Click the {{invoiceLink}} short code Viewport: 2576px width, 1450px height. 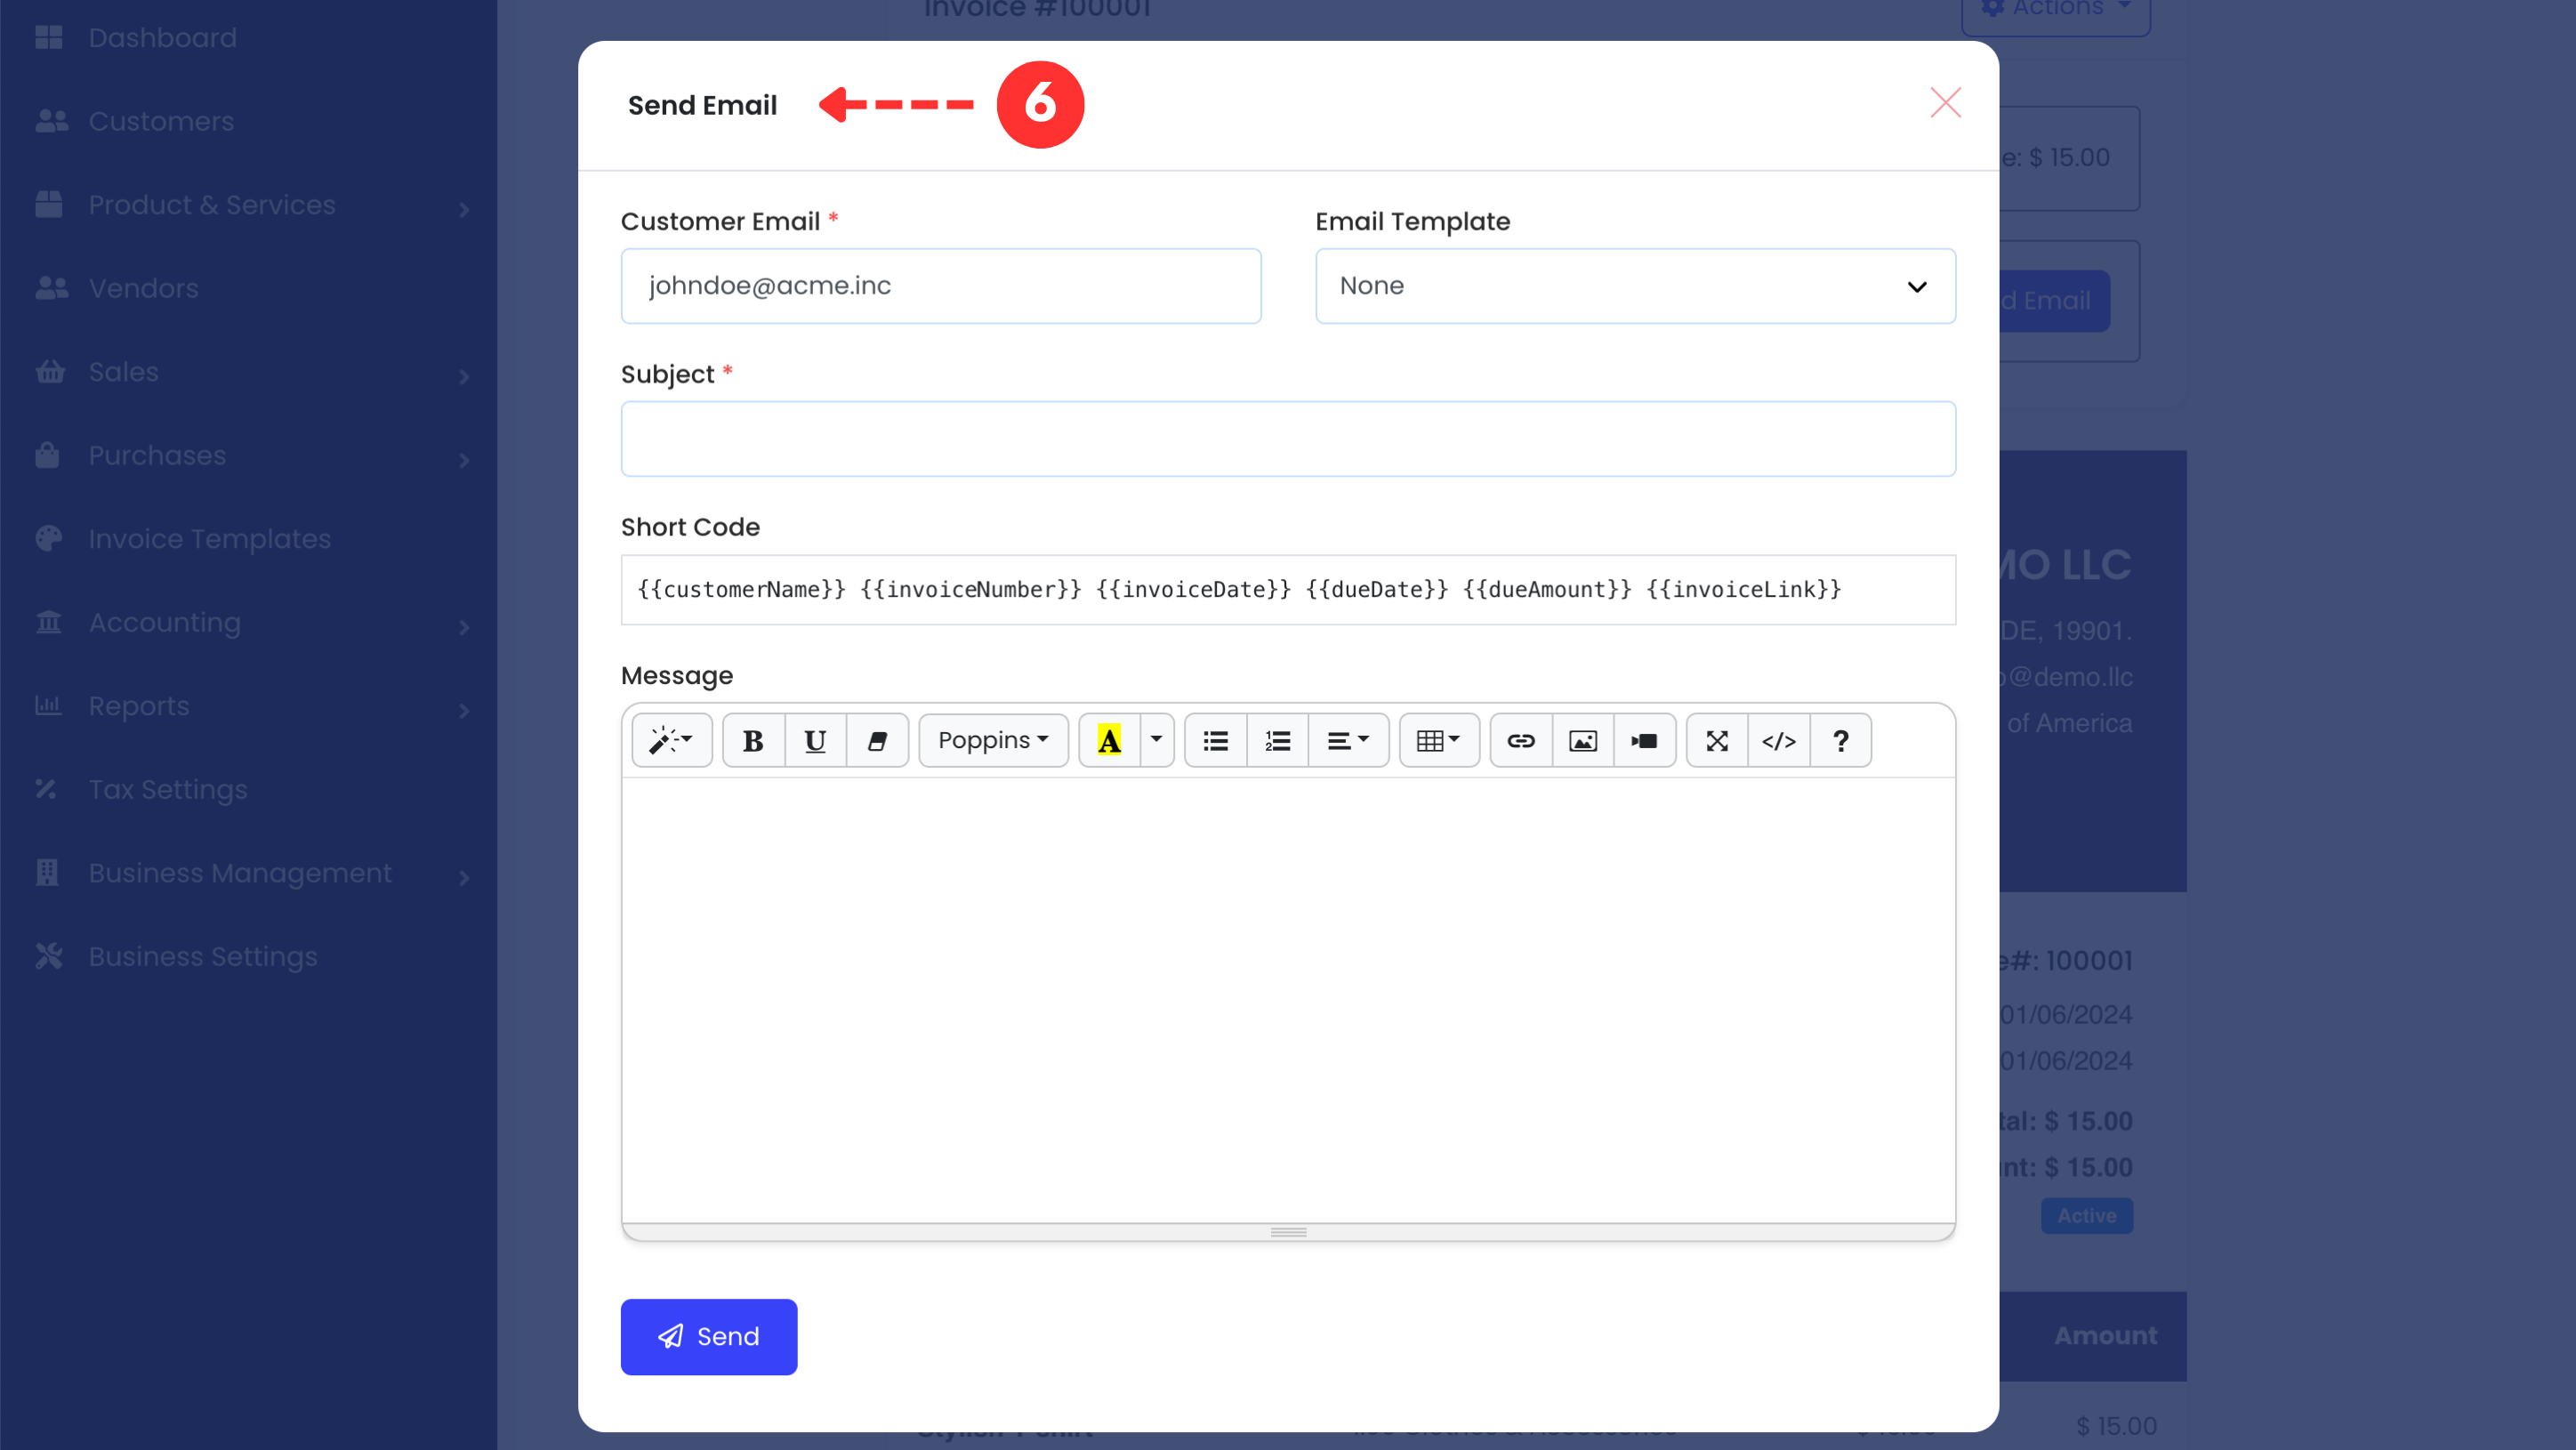1744,589
